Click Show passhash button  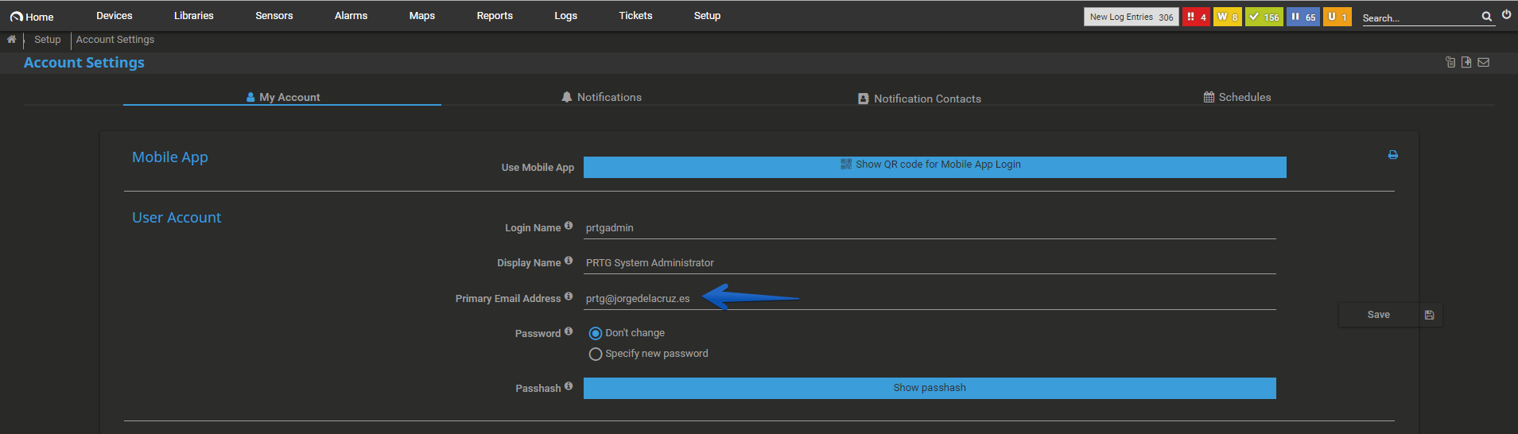coord(930,388)
